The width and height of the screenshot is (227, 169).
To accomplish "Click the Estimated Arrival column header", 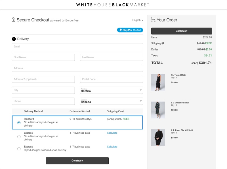I will (x=80, y=111).
